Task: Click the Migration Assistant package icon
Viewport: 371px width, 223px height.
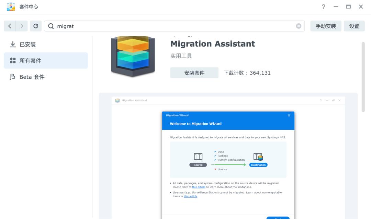Action: tap(133, 56)
